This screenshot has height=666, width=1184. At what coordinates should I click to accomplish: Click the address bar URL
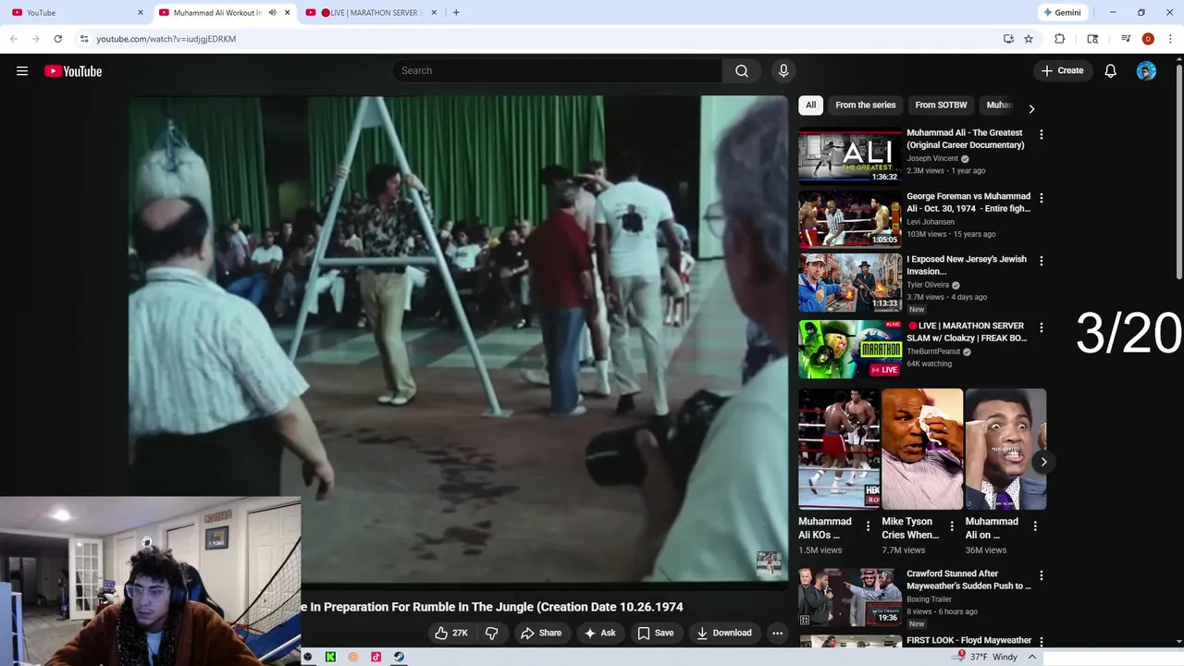click(x=166, y=39)
